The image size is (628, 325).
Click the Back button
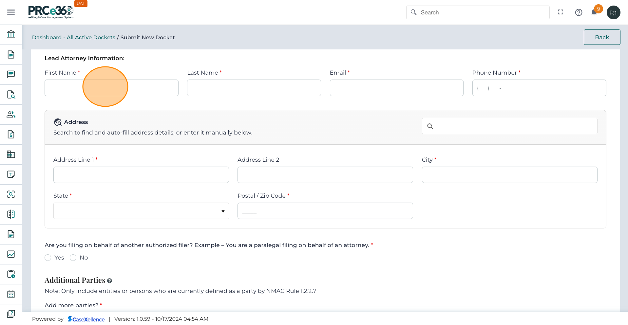click(x=602, y=37)
